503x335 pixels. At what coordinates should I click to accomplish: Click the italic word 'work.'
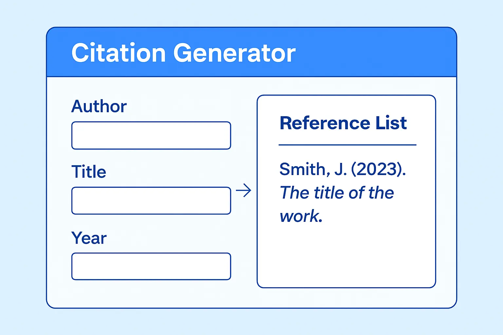(x=301, y=216)
